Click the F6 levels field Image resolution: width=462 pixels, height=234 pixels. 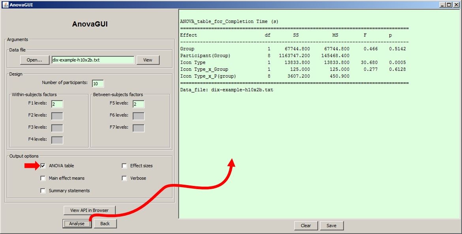click(x=139, y=116)
